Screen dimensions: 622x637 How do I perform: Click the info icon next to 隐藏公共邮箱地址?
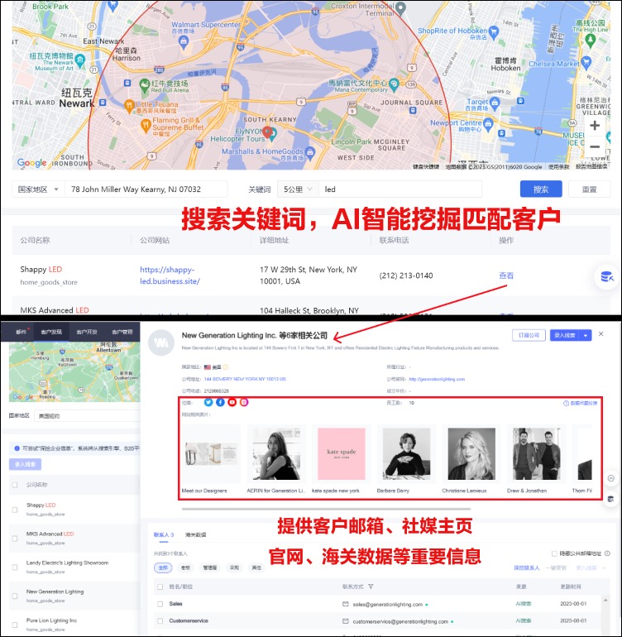[607, 553]
